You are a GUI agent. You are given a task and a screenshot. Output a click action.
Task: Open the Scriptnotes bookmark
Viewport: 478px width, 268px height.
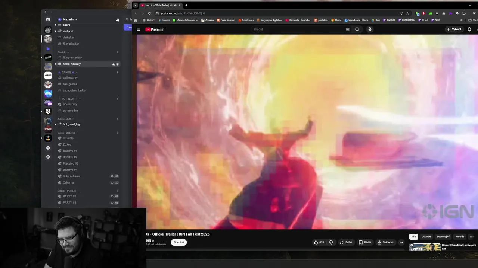coord(245,20)
